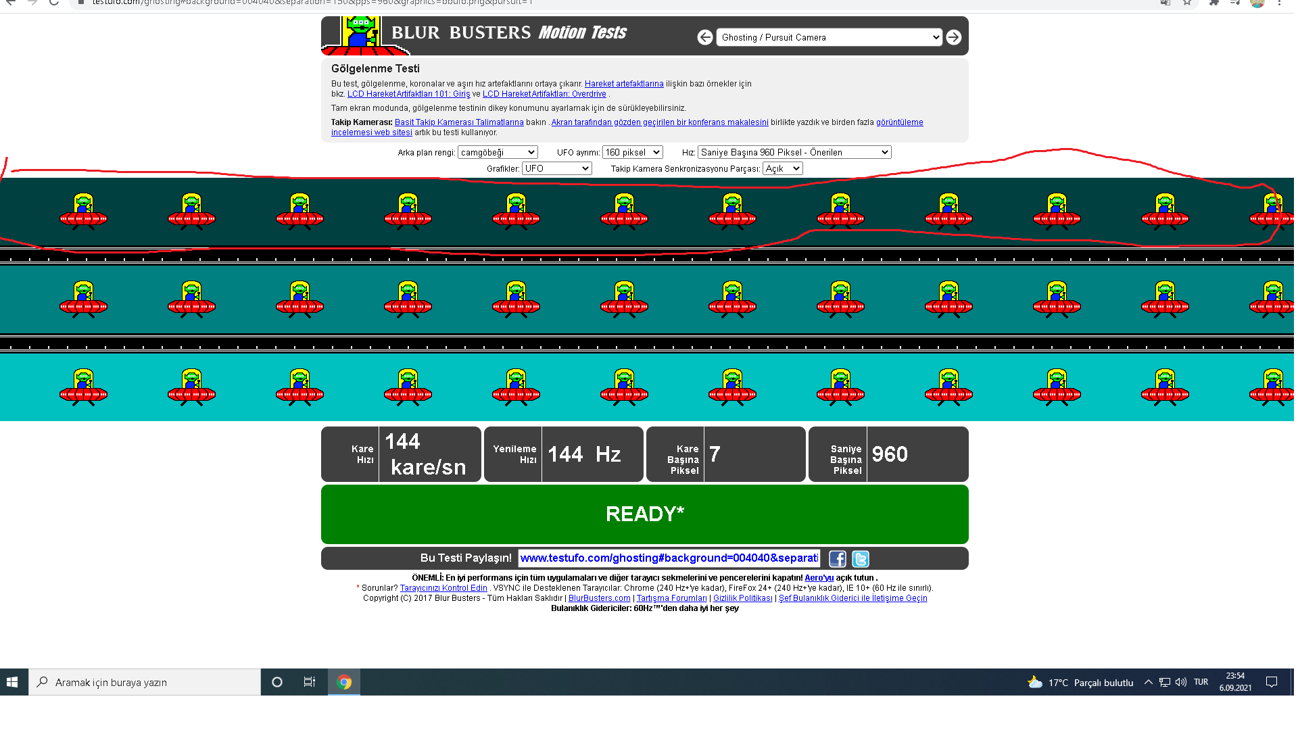Viewport: 1298px width, 730px height.
Task: Open Chrome from the taskbar
Action: (x=344, y=682)
